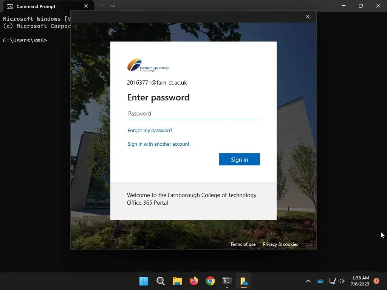Screen dimensions: 387x290
Task: Launch File Explorer from taskbar
Action: click(x=177, y=281)
